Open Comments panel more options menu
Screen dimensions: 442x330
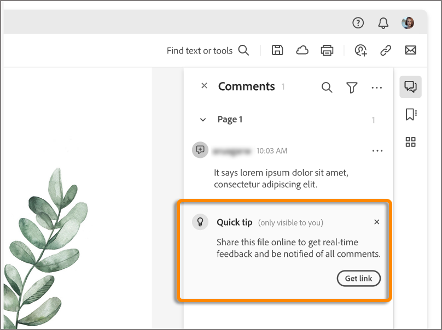376,87
